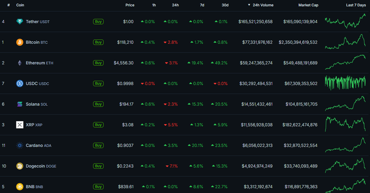Click the Solana logo icon
This screenshot has width=370, height=193.
tap(20, 104)
